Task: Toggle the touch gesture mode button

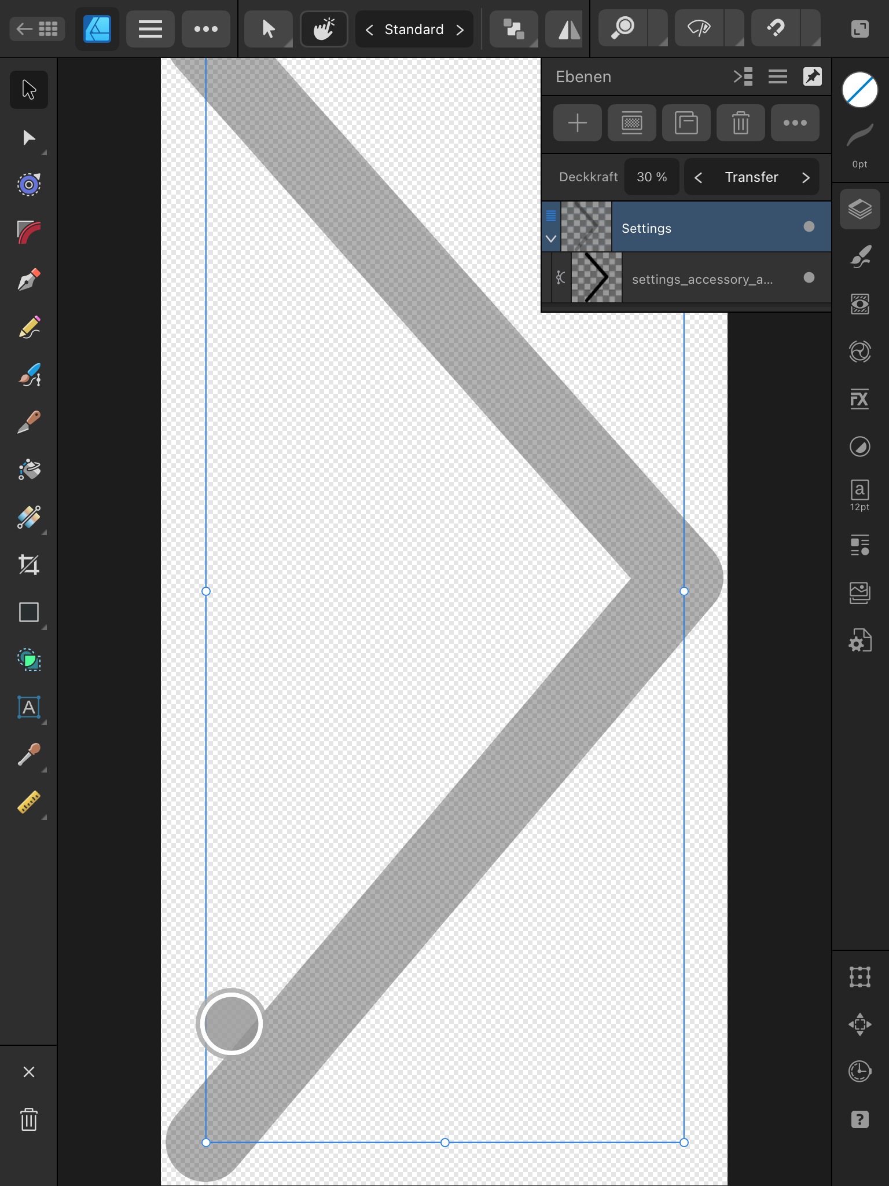Action: (324, 29)
